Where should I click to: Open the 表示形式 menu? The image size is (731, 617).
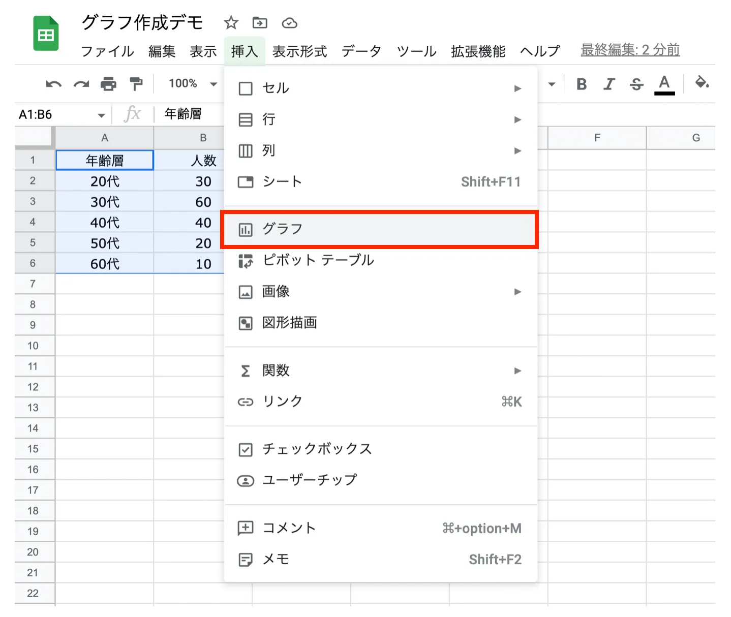pyautogui.click(x=299, y=51)
